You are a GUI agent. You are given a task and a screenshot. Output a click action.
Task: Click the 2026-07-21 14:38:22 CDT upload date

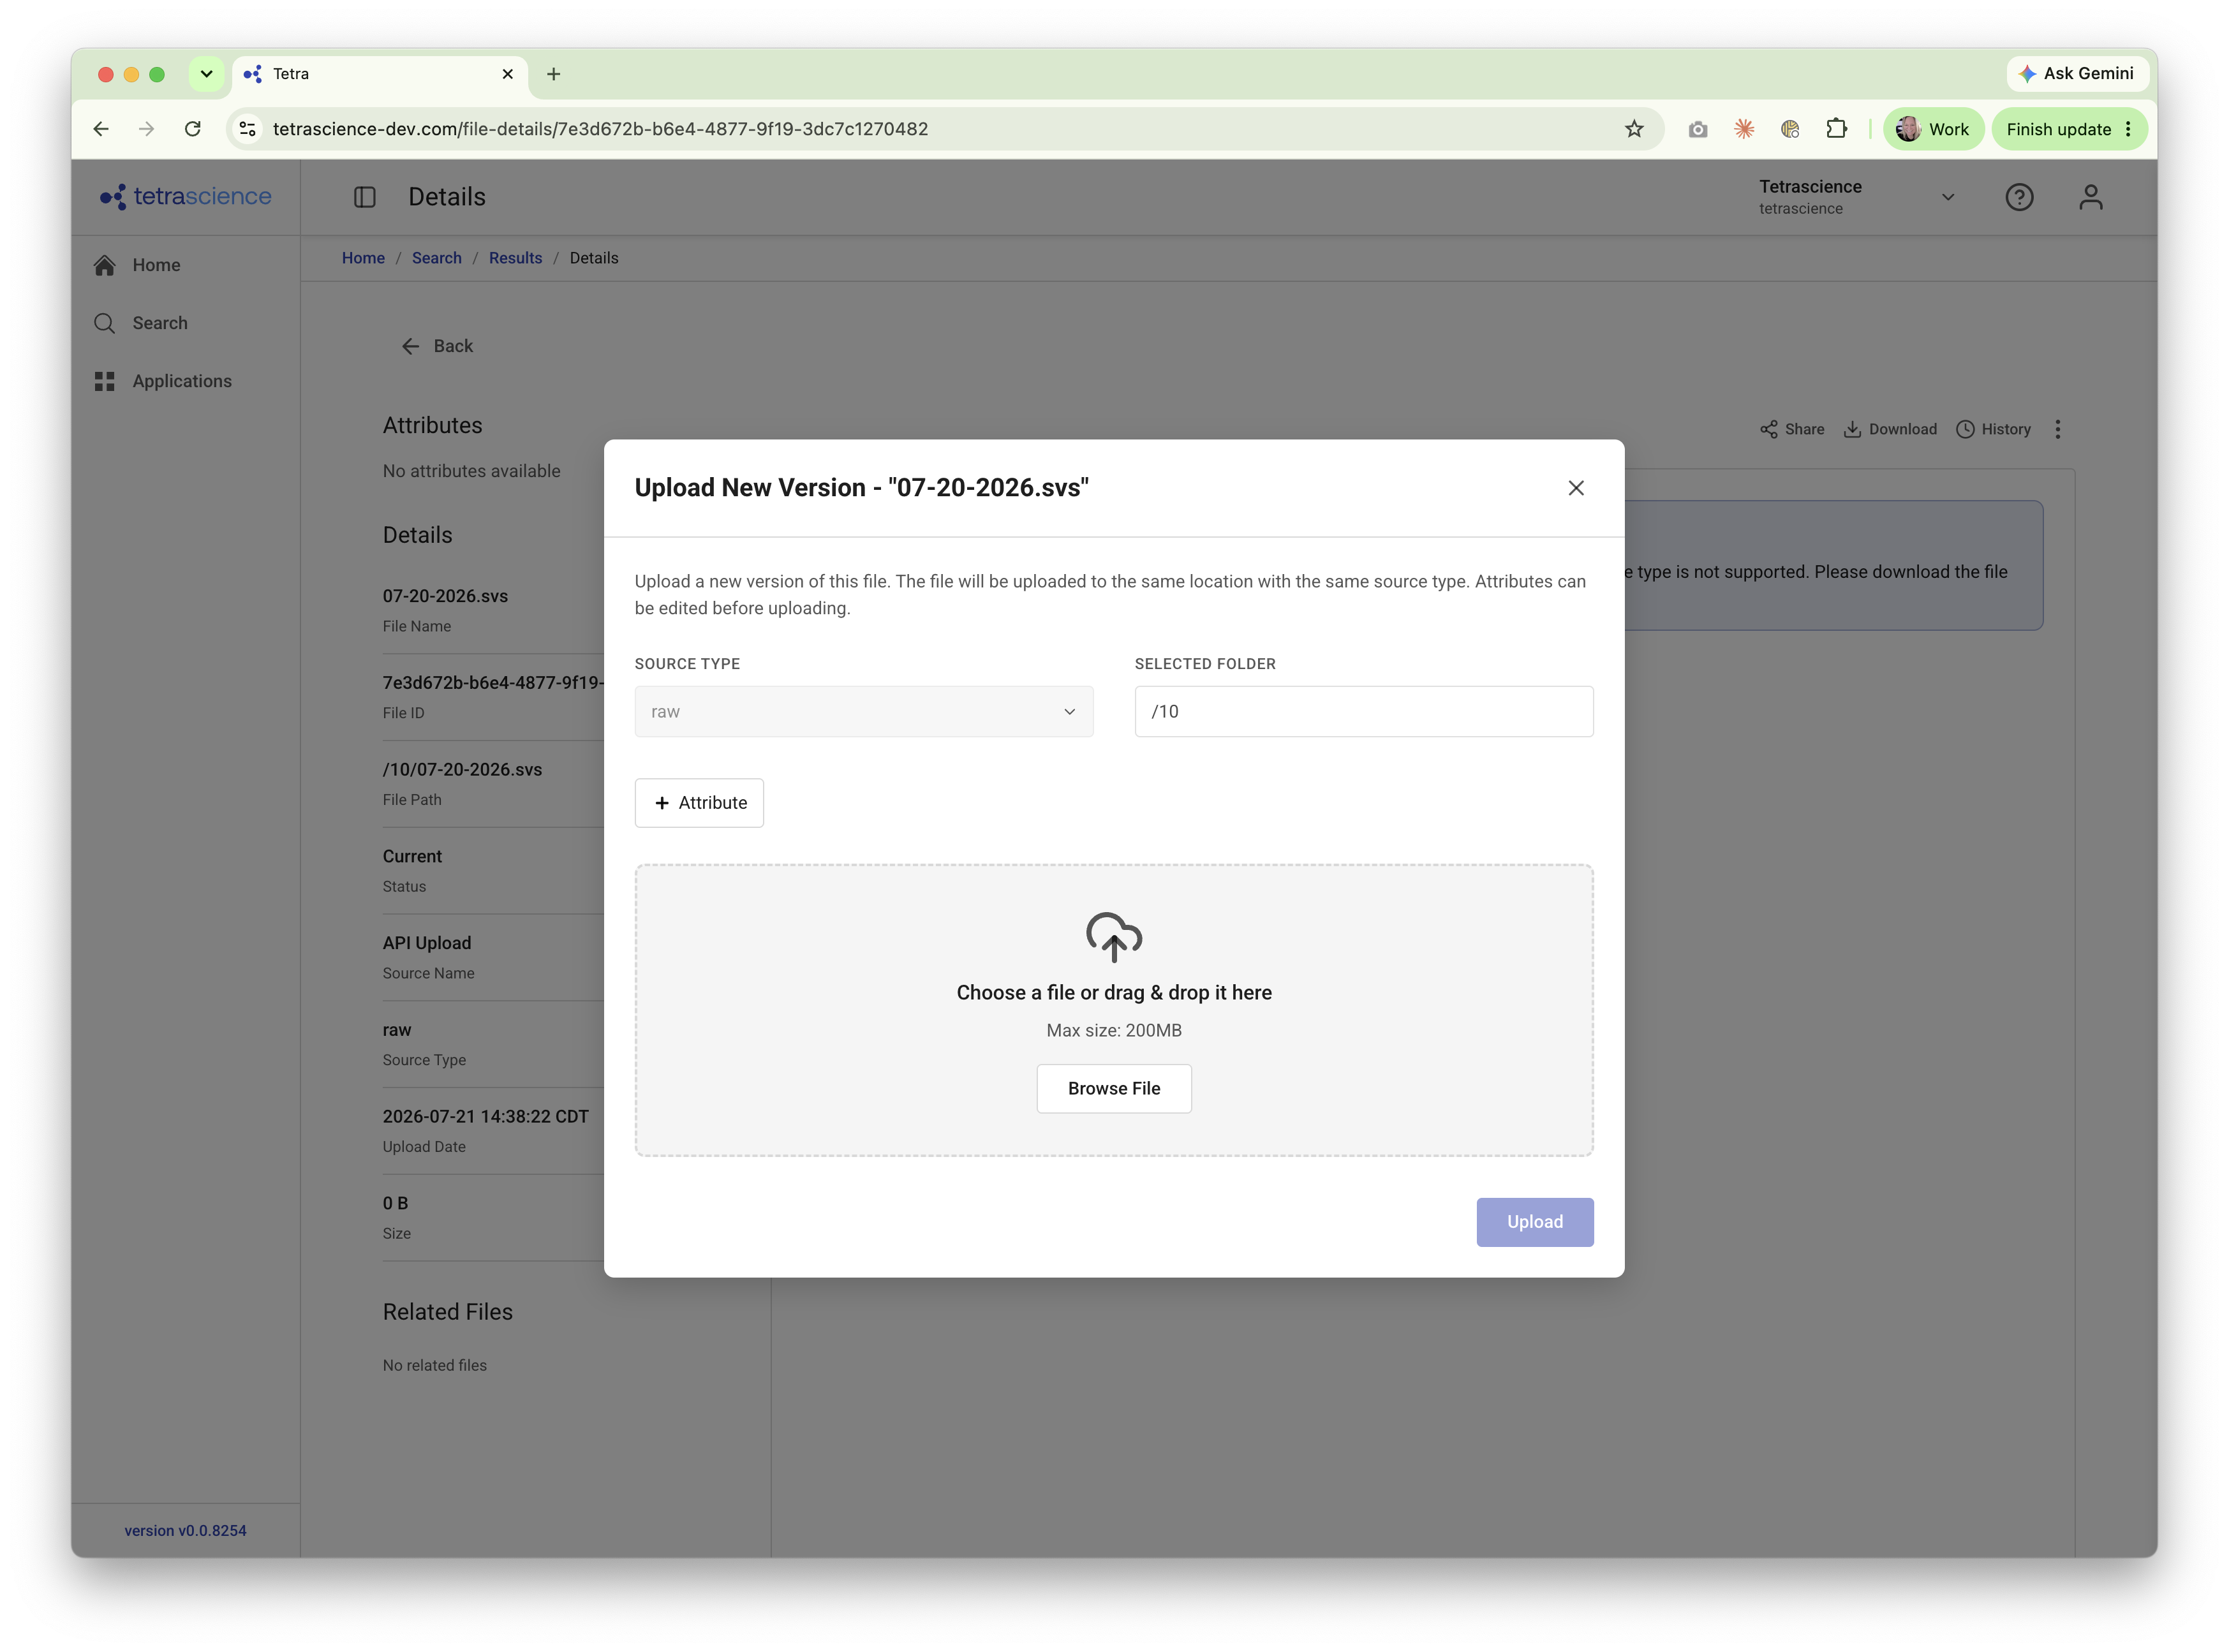[485, 1116]
